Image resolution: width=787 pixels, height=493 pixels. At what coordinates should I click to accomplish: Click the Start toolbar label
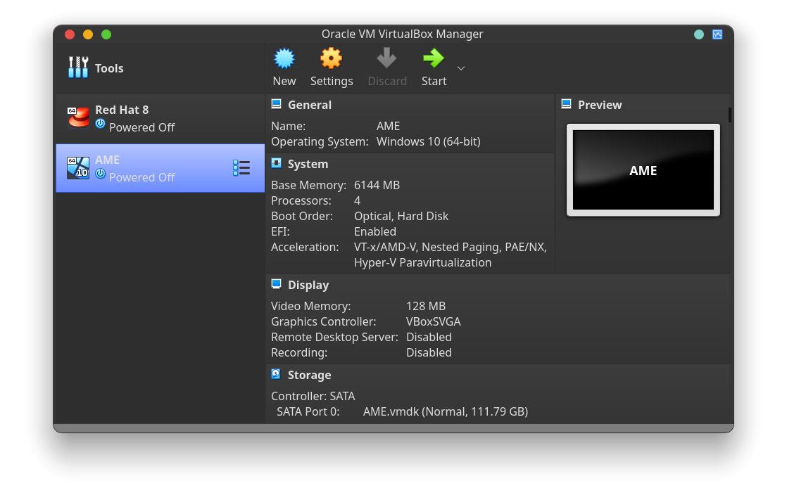click(x=434, y=81)
